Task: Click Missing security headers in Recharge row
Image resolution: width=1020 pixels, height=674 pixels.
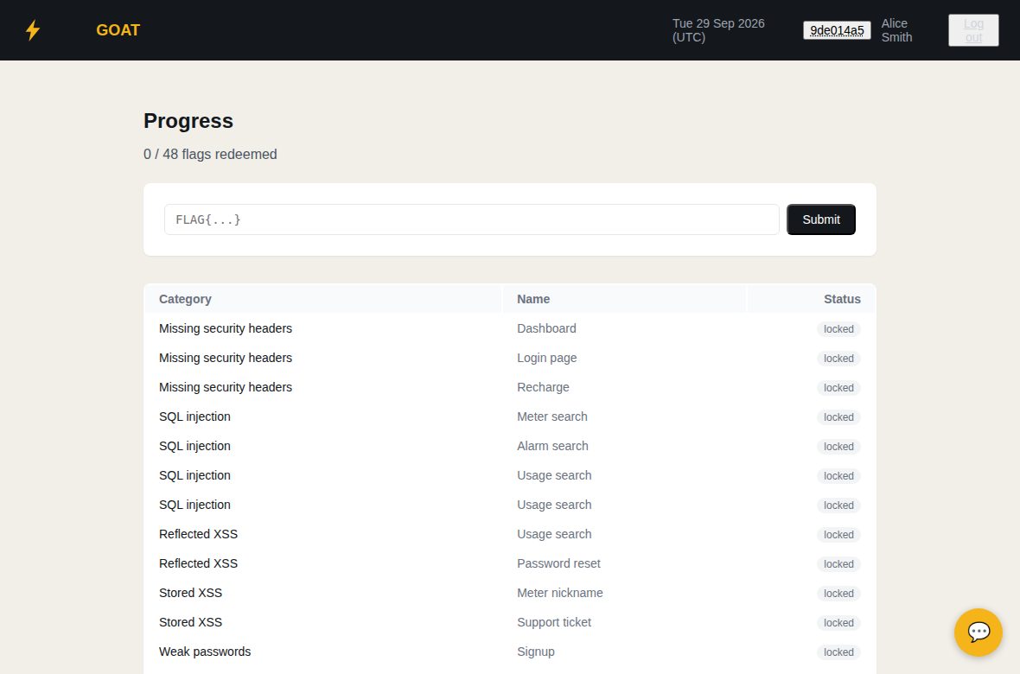Action: (x=225, y=387)
